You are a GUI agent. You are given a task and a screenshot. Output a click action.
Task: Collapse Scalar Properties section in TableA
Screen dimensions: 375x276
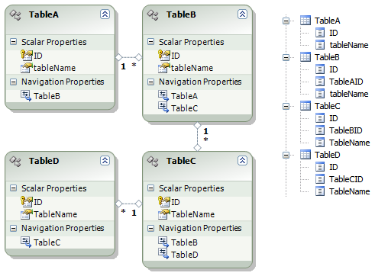[x=13, y=42]
